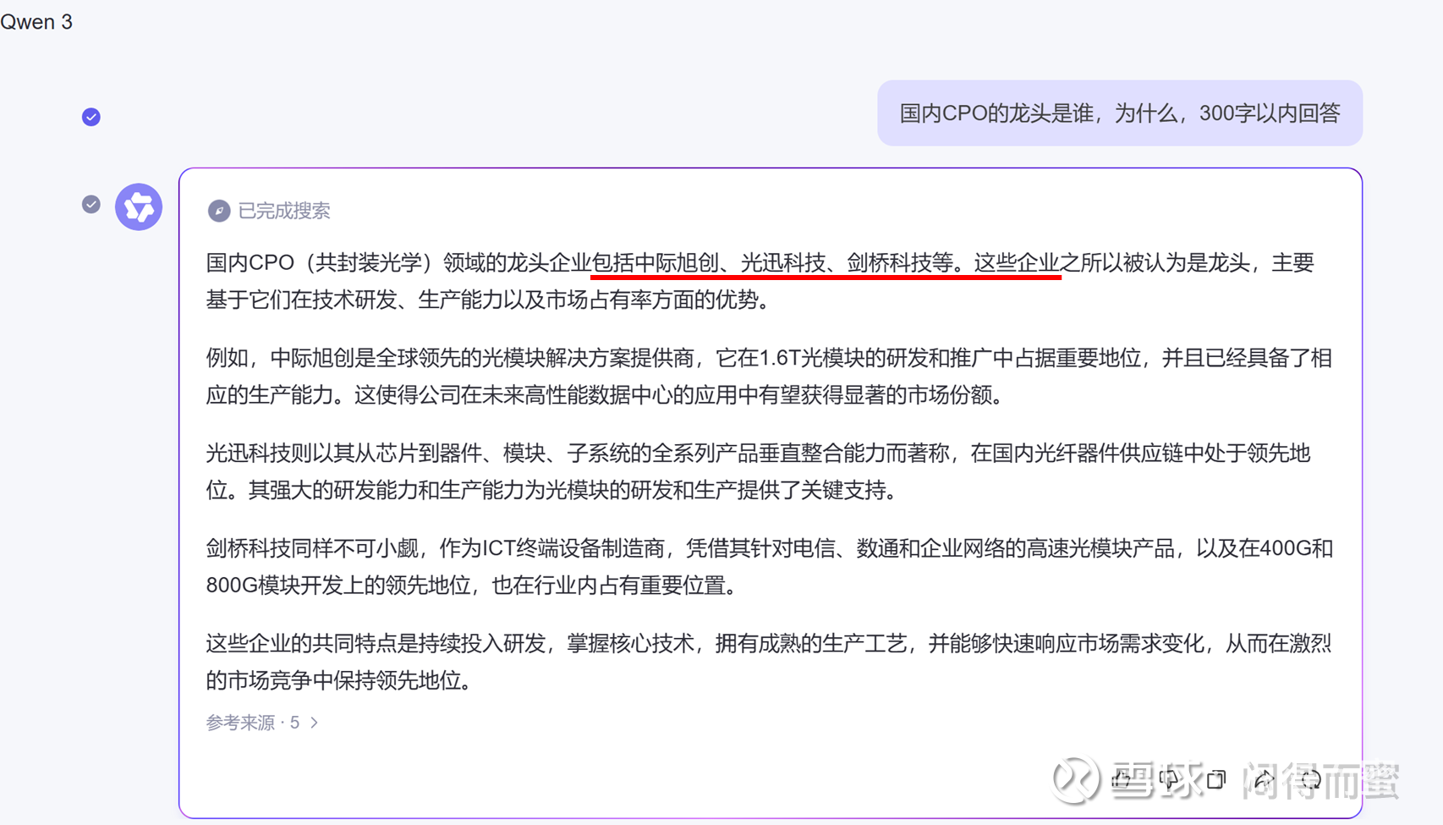The width and height of the screenshot is (1443, 825).
Task: Click the thumbs-up like icon
Action: point(1122,779)
